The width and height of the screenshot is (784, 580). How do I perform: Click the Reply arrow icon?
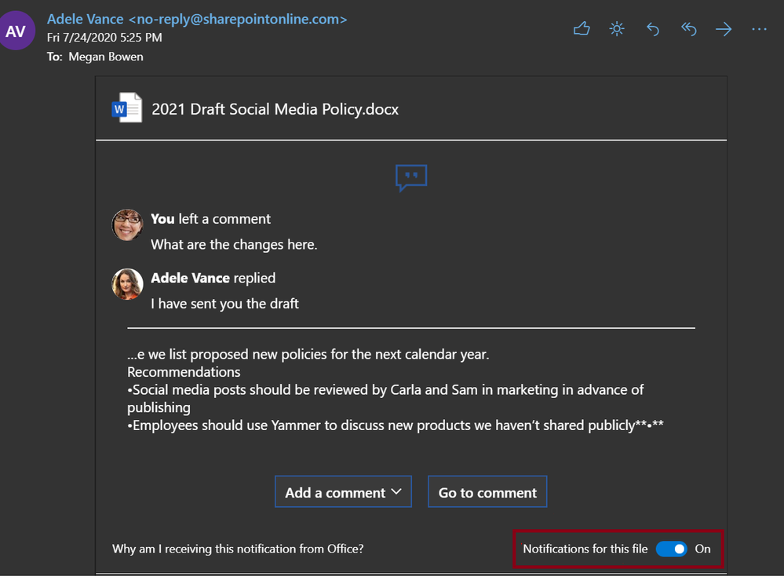(653, 30)
